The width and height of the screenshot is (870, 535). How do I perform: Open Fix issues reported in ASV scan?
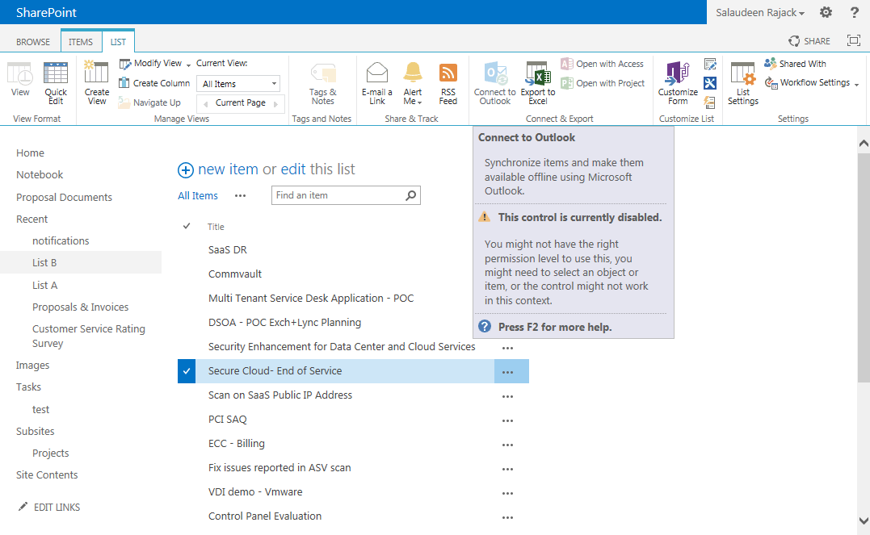pos(279,468)
